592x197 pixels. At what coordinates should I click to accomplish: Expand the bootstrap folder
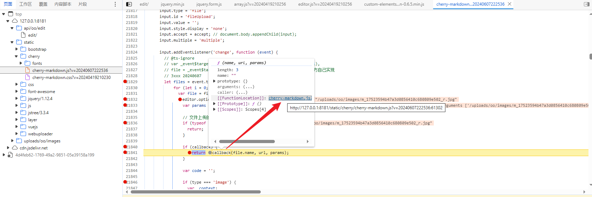(x=16, y=49)
